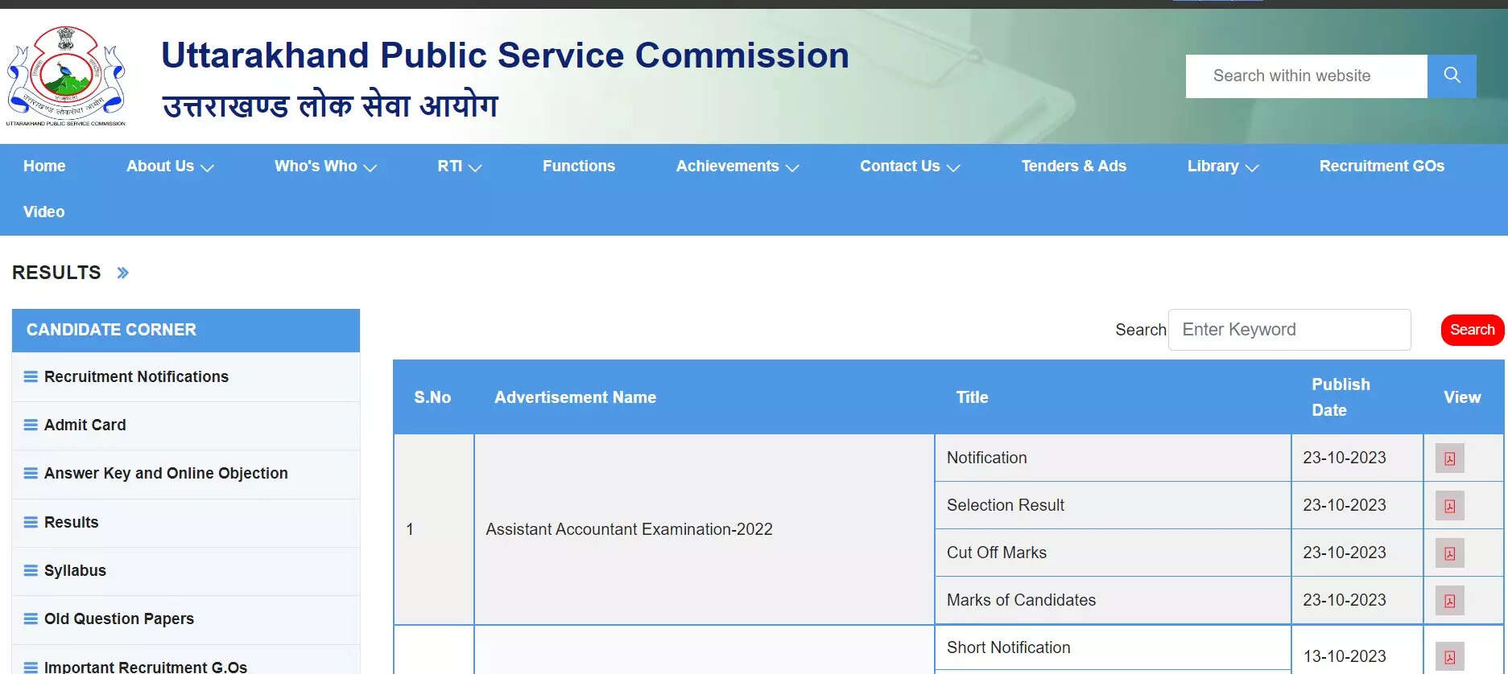This screenshot has height=674, width=1508.
Task: Open PDF for Notification row
Action: 1449,458
